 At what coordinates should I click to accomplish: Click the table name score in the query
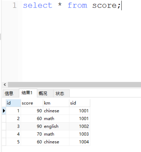pyautogui.click(x=105, y=5)
